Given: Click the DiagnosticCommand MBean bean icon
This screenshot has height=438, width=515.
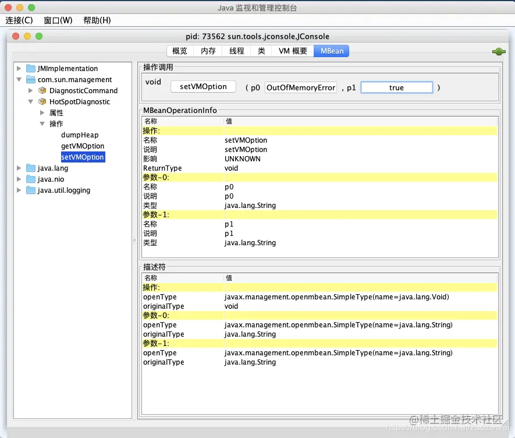Looking at the screenshot, I should 41,90.
